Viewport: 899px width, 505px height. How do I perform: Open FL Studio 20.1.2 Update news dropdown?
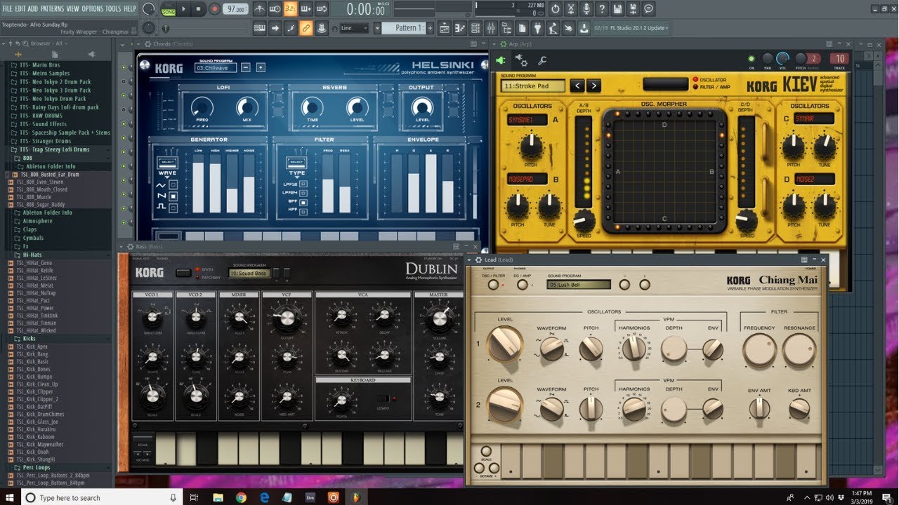631,28
